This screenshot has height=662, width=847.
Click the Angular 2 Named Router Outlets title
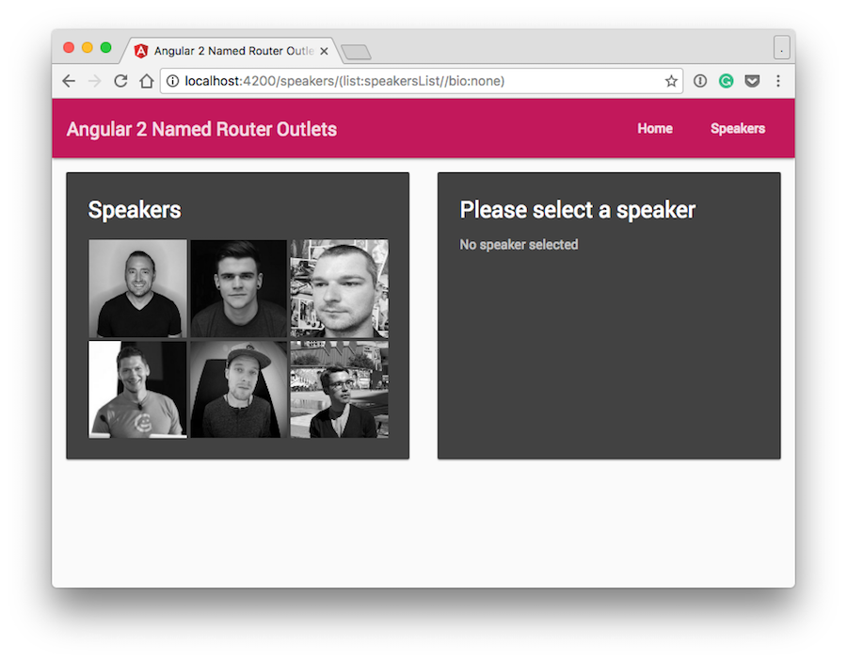pyautogui.click(x=201, y=129)
